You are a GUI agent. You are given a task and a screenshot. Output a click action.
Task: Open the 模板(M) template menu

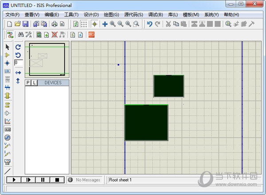coord(190,15)
